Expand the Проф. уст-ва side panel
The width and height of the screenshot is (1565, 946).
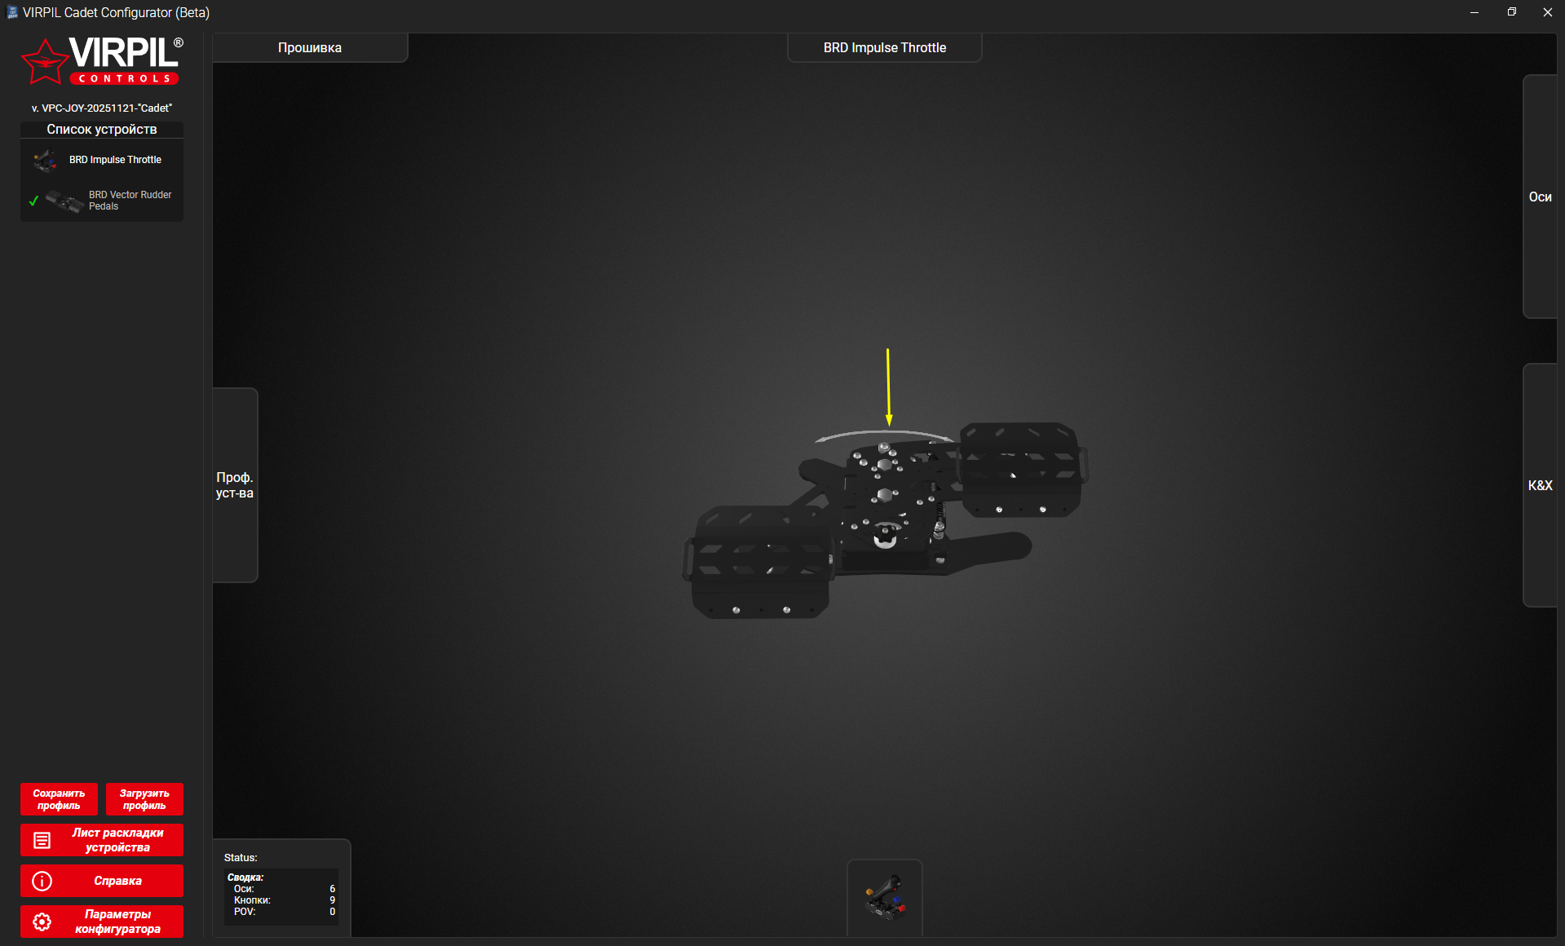235,485
